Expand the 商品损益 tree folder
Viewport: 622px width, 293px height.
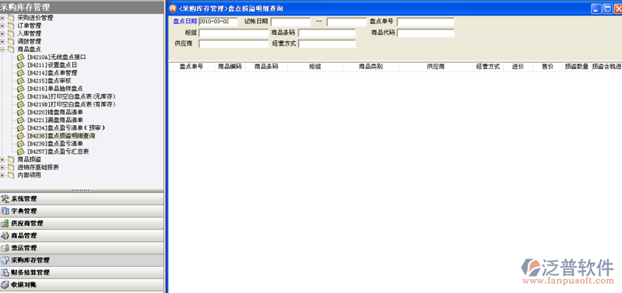tap(2, 159)
